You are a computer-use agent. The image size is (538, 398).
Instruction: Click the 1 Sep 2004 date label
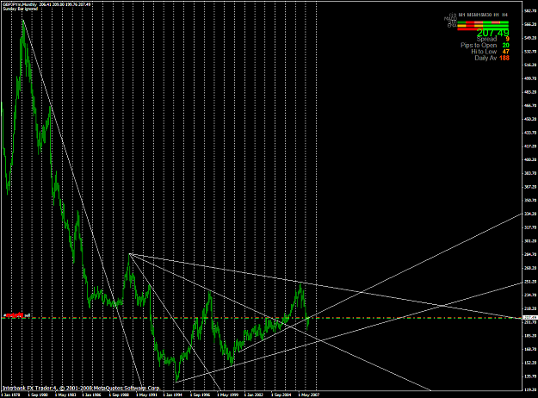(x=281, y=395)
